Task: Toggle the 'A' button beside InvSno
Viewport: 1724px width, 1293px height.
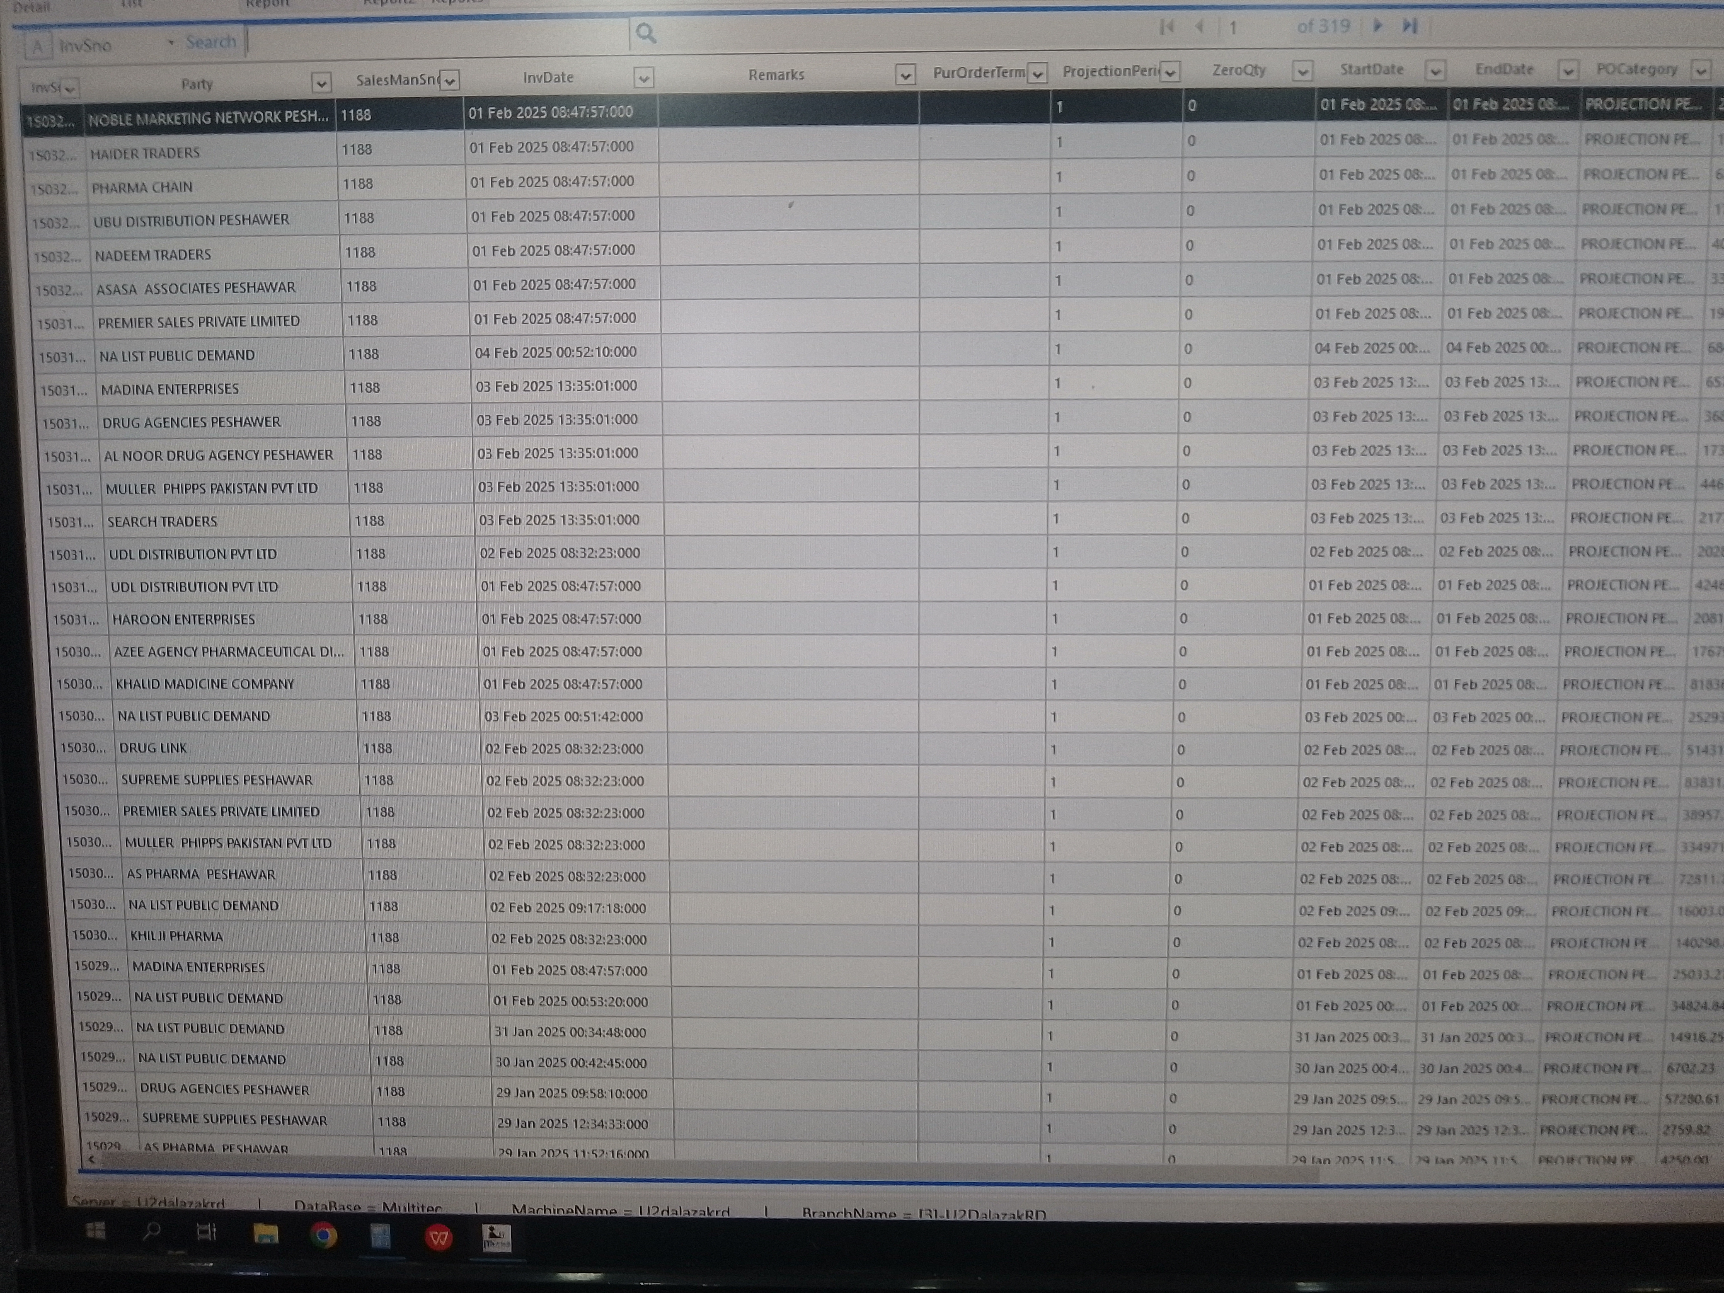Action: pyautogui.click(x=36, y=47)
